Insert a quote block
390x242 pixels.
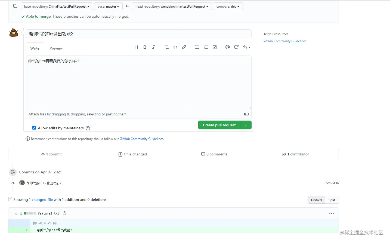coord(167,47)
